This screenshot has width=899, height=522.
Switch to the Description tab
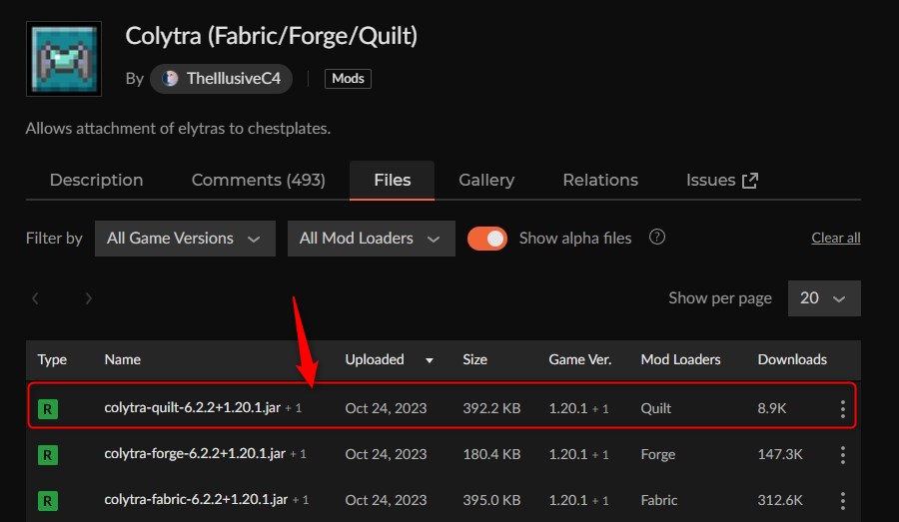pyautogui.click(x=96, y=181)
